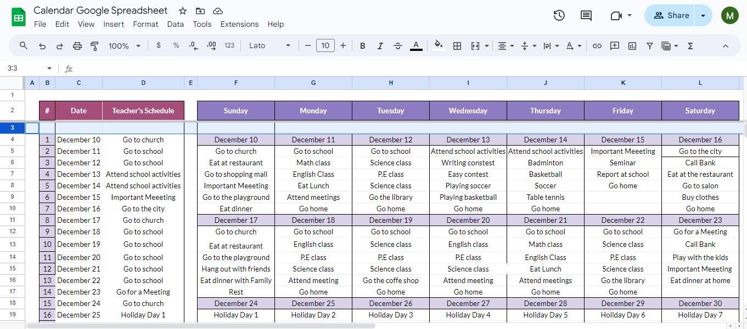
Task: Open version history clock icon
Action: 559,15
